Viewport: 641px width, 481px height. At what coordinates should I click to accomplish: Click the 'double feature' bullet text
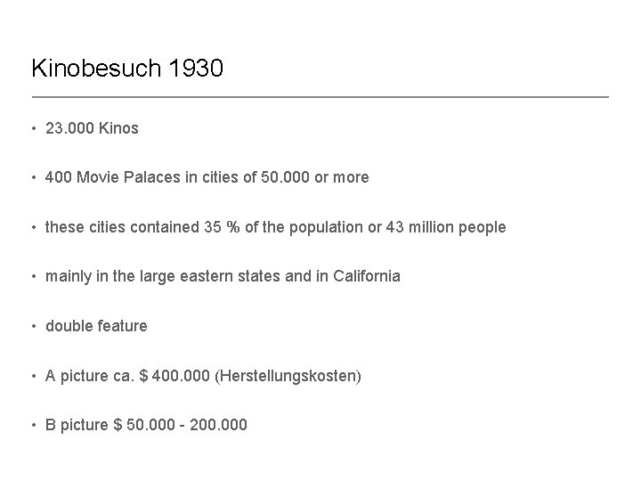click(x=97, y=326)
